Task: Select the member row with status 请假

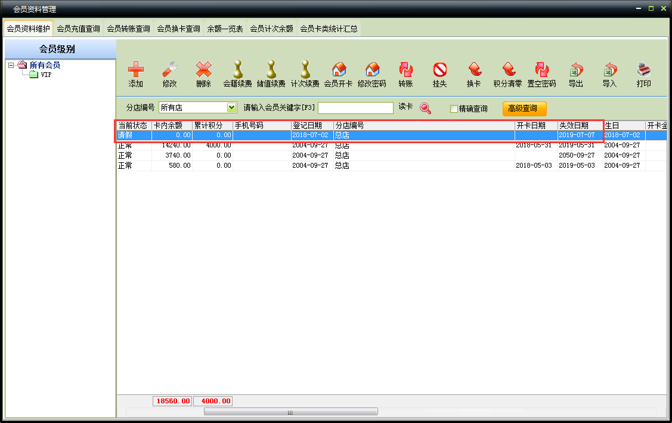Action: coord(392,135)
